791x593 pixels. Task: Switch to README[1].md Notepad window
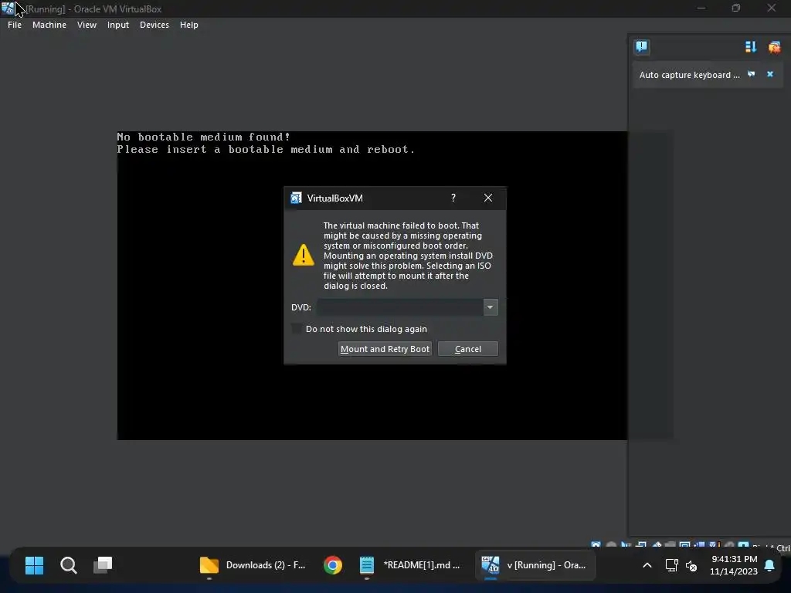coord(409,565)
